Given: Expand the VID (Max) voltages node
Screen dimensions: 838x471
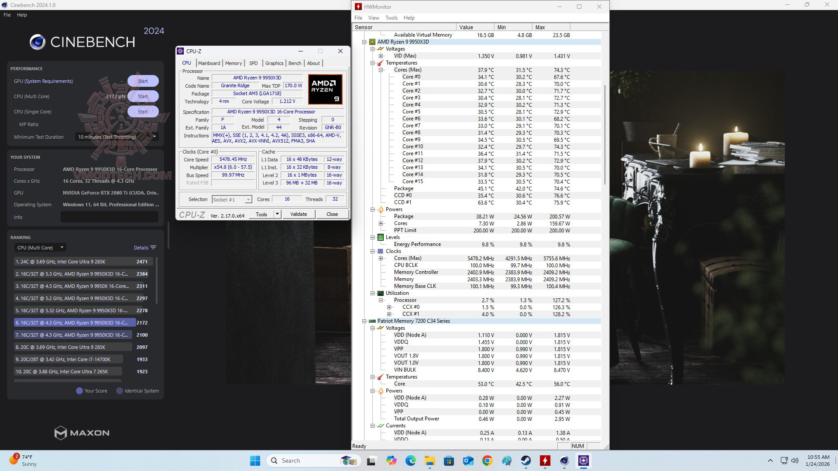Looking at the screenshot, I should [x=381, y=56].
